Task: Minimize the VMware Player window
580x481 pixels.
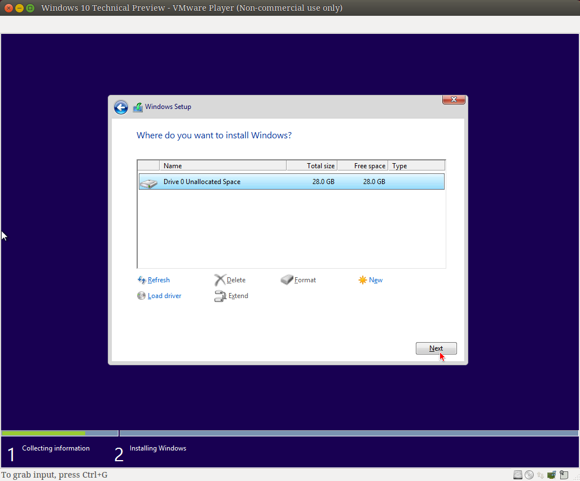Action: pyautogui.click(x=19, y=8)
